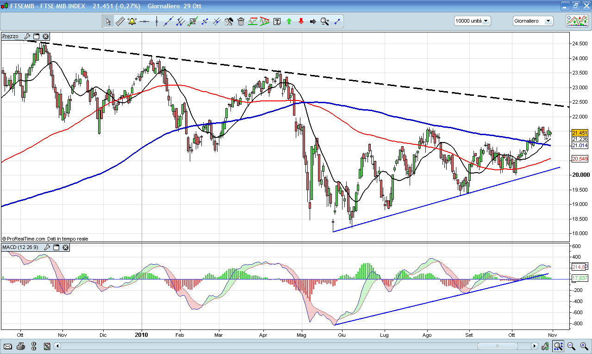Screen dimensions: 592x354
Task: Toggle the auto-fit zoom button
Action: [558, 346]
